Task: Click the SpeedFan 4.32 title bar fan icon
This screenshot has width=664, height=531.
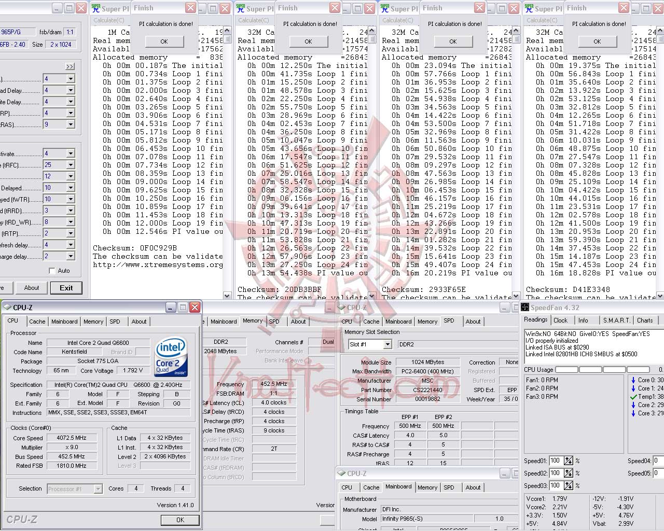Action: click(525, 308)
